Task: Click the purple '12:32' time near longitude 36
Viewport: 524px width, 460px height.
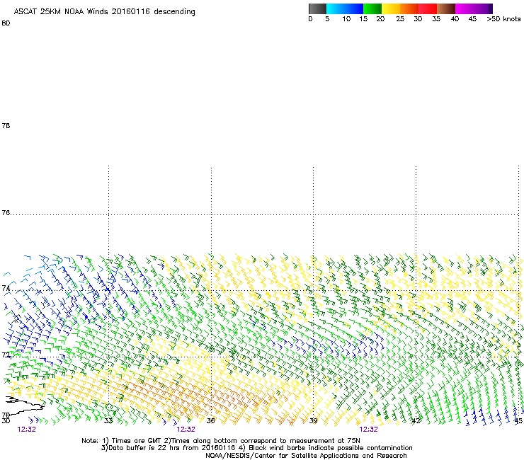Action: (x=186, y=430)
